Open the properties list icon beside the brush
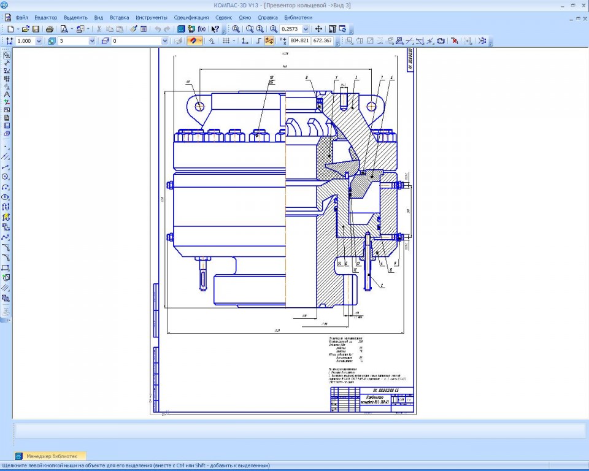This screenshot has width=589, height=471. click(144, 29)
